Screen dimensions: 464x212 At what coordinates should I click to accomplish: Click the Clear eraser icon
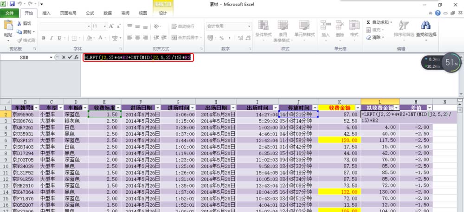(368, 38)
